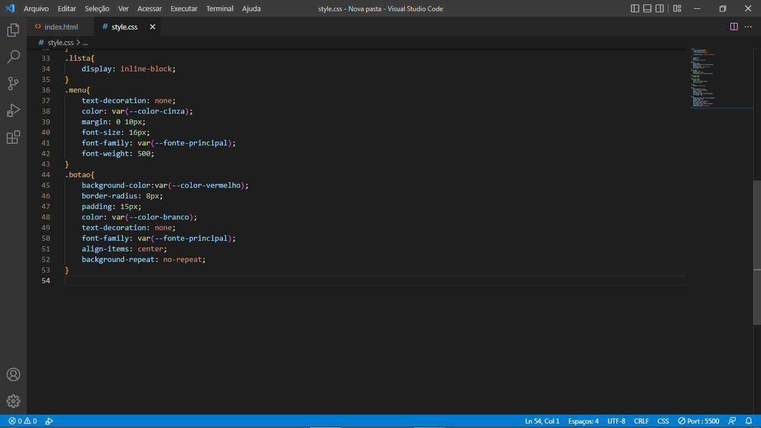Toggle the primary side bar layout button

coord(635,8)
